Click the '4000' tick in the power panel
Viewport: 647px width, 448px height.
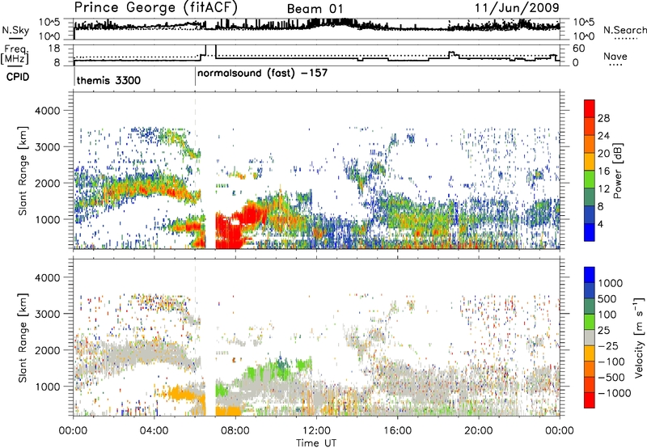point(47,111)
